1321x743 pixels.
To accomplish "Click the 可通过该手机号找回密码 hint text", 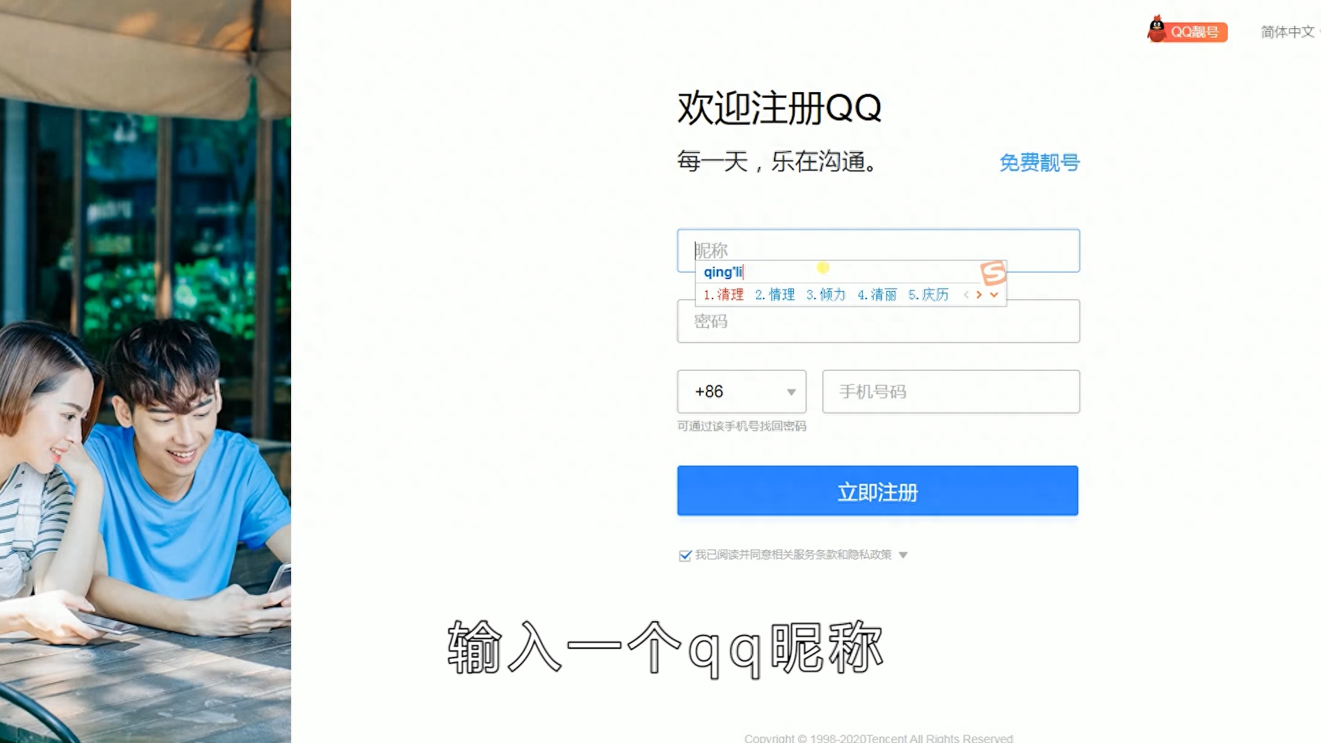I will click(x=742, y=426).
